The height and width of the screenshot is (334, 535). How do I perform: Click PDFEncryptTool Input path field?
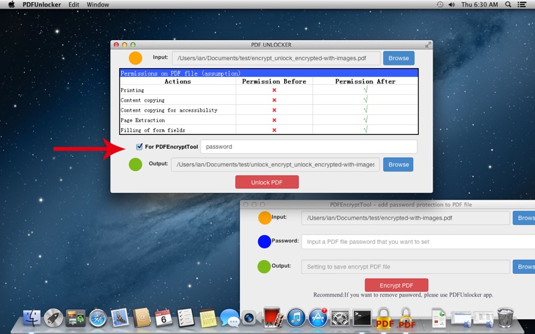[405, 218]
